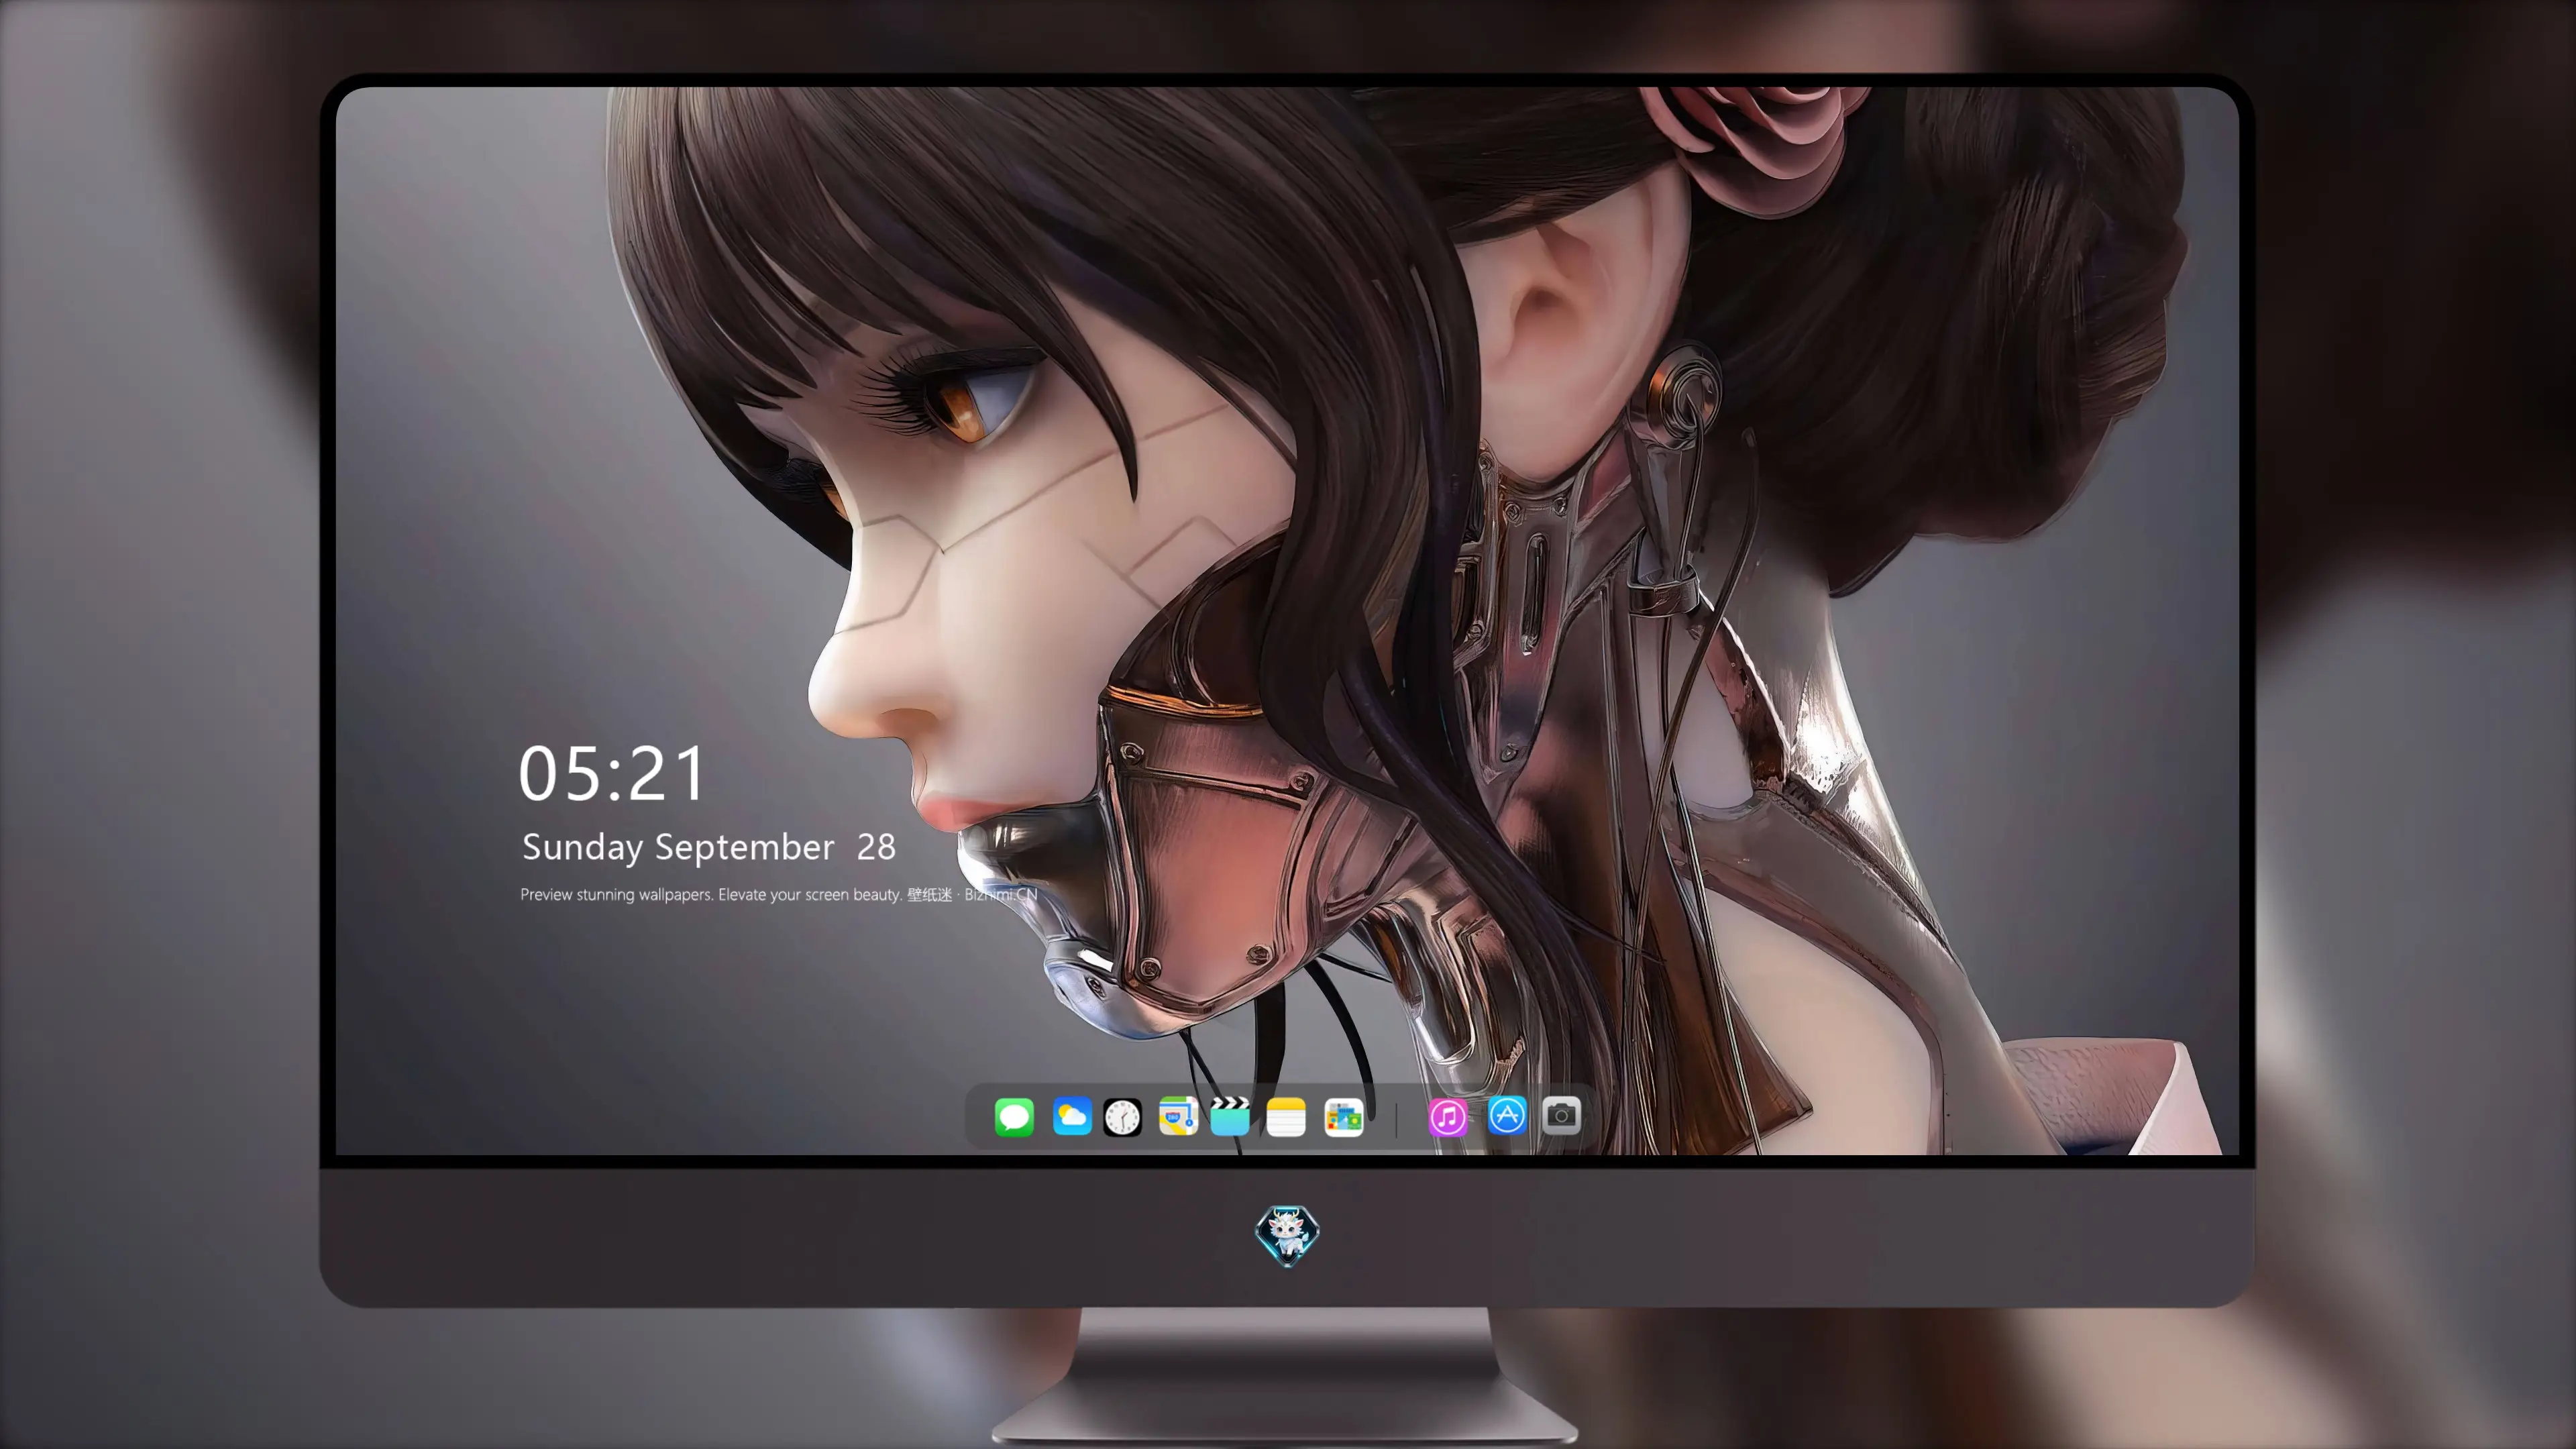Launch the Videos clapperboard app
The image size is (2576, 1449).
(1230, 1116)
